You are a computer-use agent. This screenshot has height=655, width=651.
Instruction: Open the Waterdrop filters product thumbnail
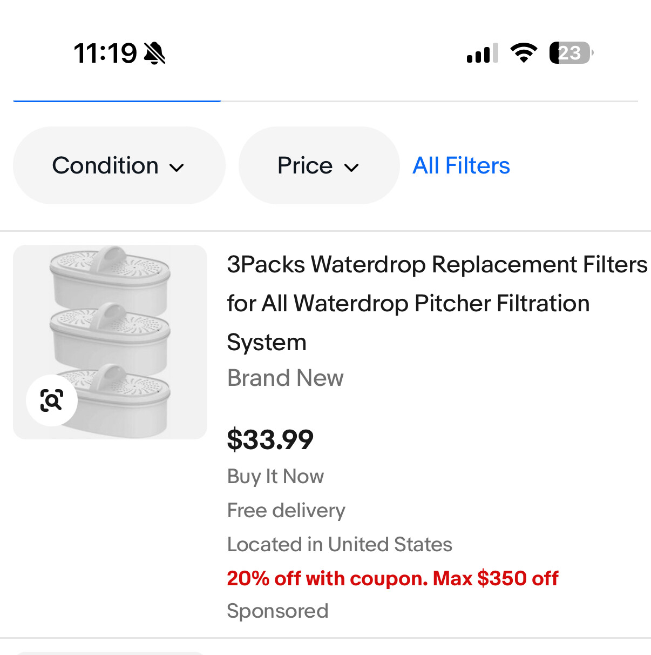(x=110, y=342)
